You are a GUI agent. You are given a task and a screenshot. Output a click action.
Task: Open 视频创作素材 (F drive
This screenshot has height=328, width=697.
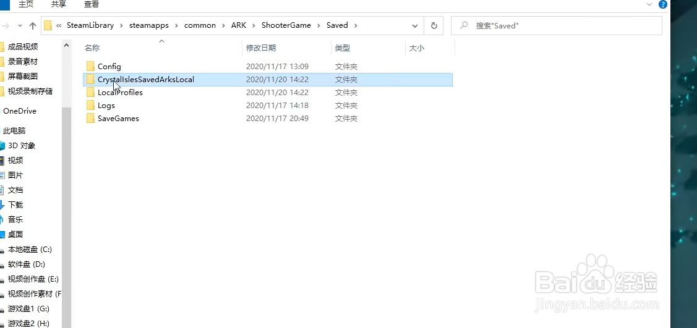pos(35,293)
